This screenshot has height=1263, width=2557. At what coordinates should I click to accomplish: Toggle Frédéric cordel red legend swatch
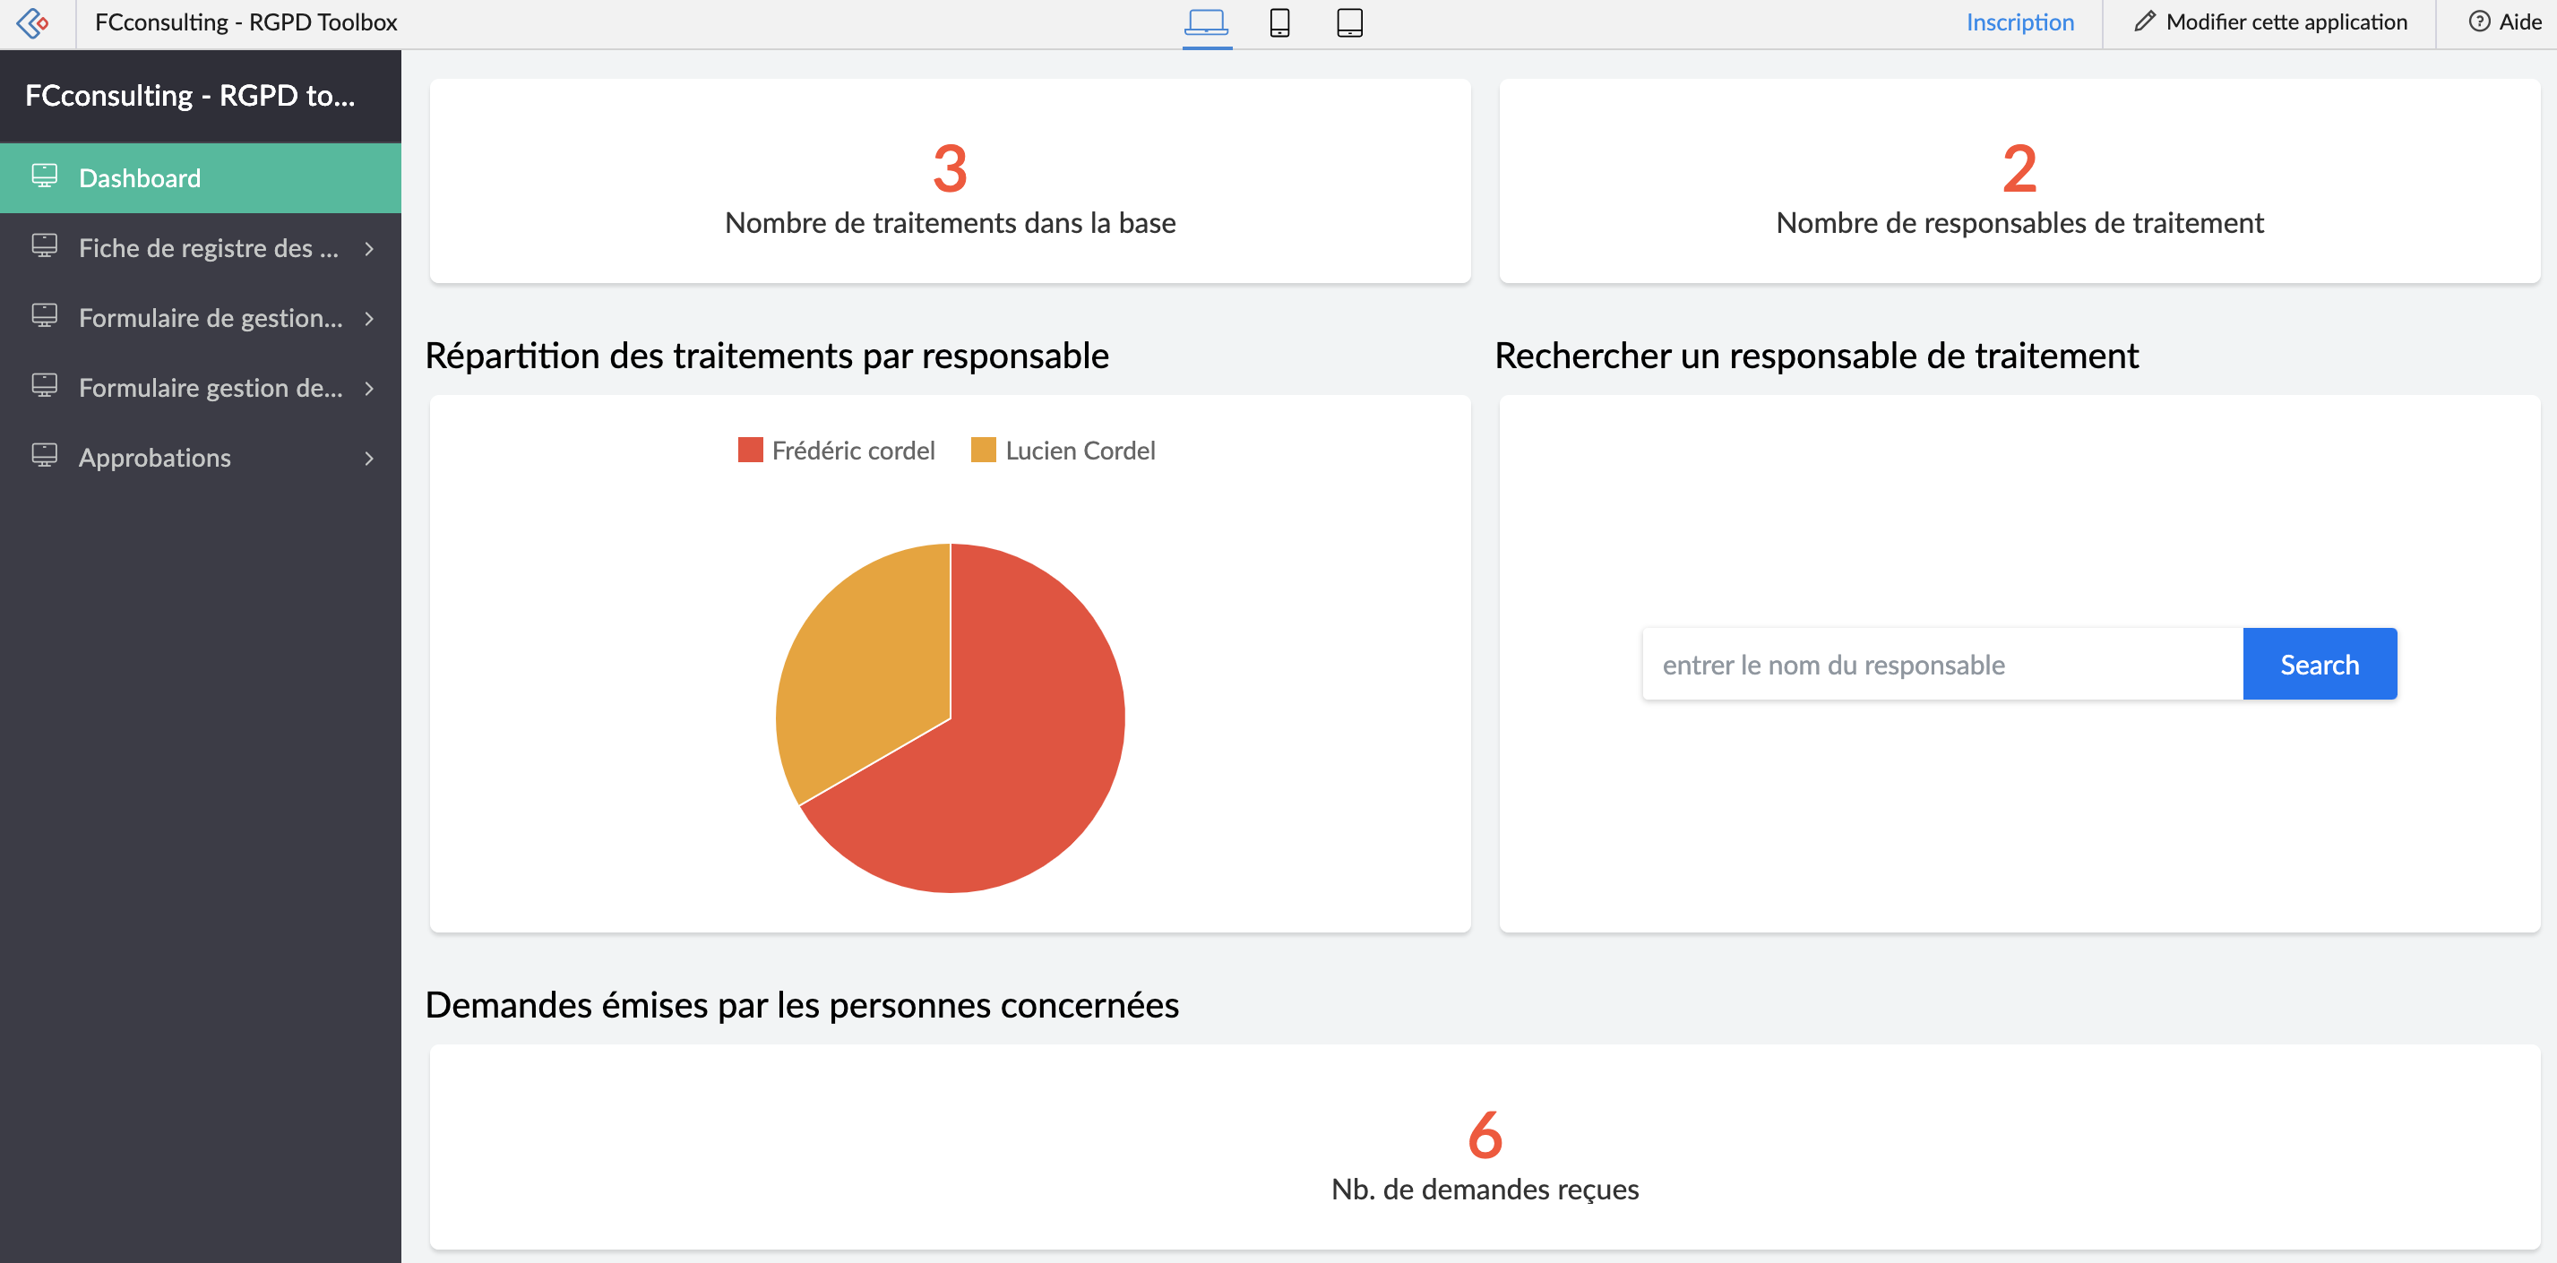pyautogui.click(x=751, y=451)
